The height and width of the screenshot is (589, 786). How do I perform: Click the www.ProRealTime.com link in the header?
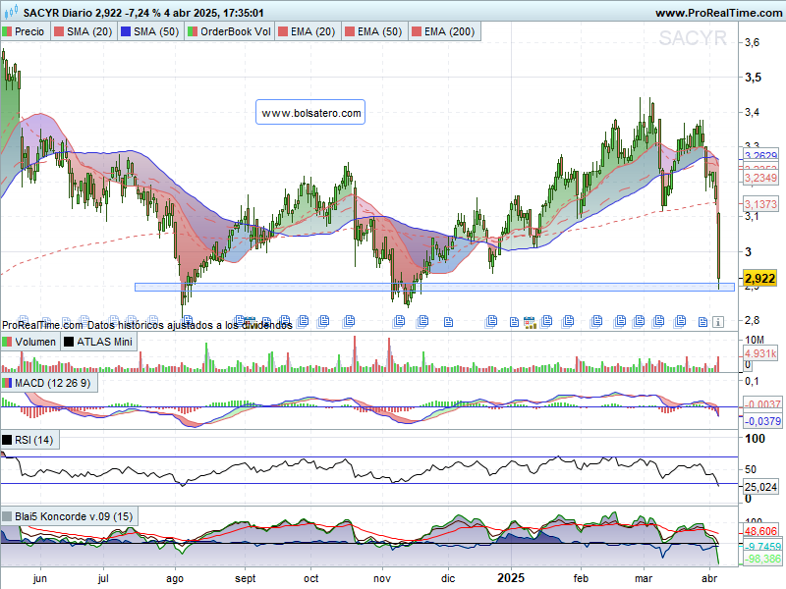pyautogui.click(x=718, y=13)
